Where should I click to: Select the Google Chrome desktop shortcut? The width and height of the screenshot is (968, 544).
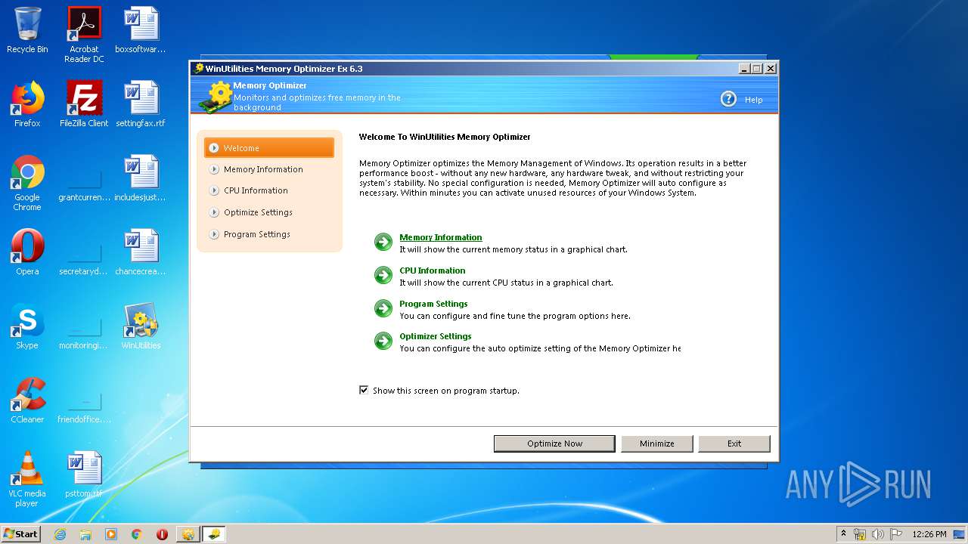[x=27, y=183]
